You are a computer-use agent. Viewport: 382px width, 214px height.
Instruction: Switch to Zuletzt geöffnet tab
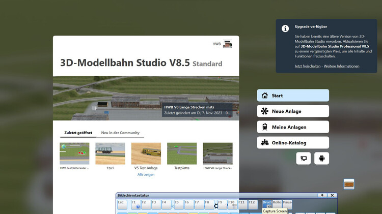click(78, 133)
